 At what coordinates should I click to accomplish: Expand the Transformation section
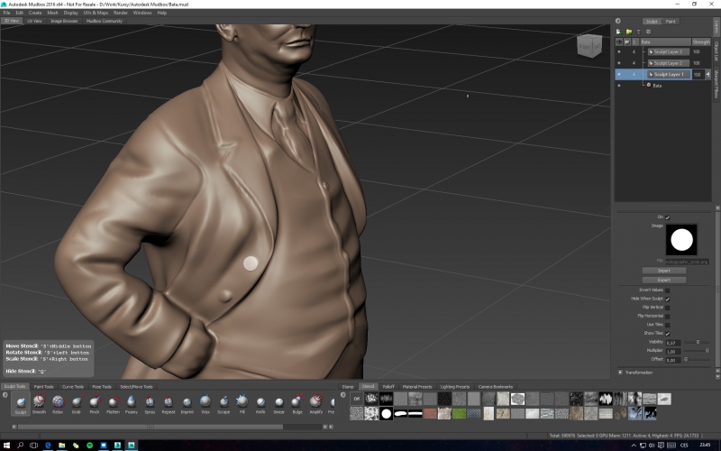(x=621, y=372)
